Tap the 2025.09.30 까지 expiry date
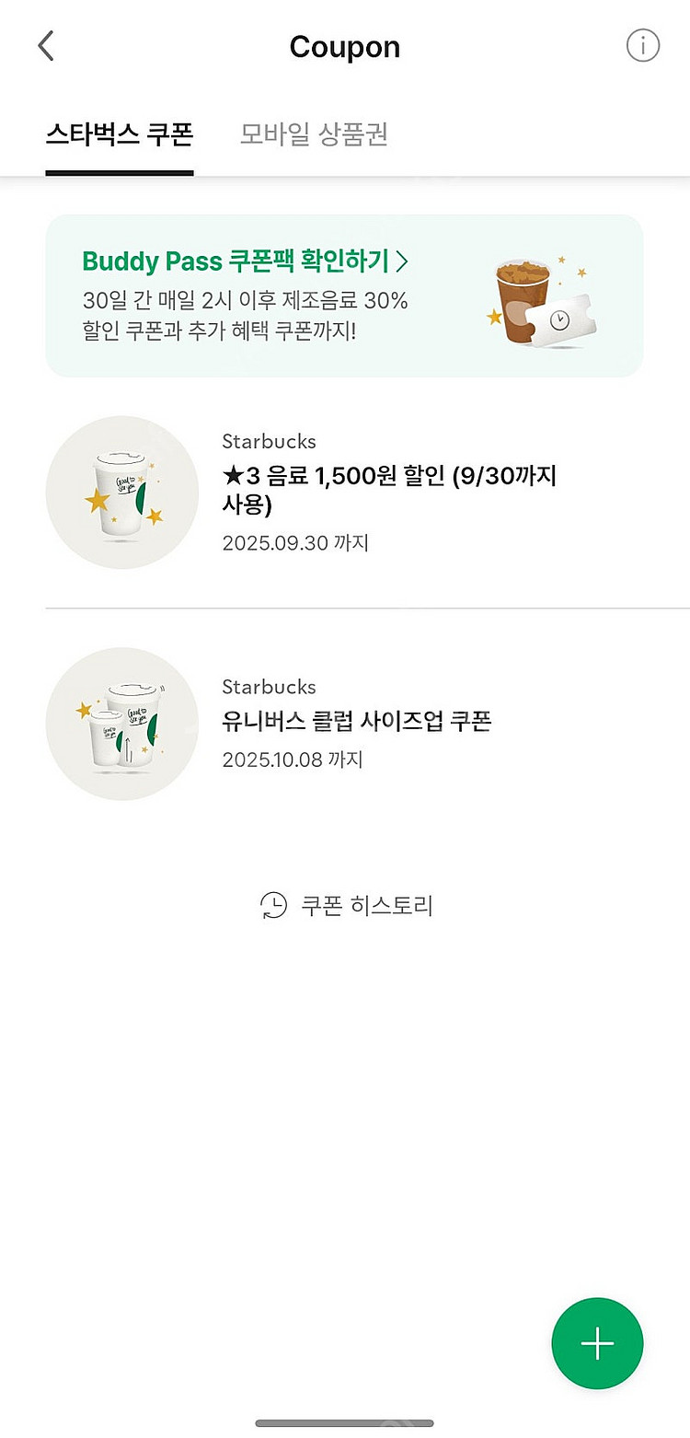 pyautogui.click(x=295, y=543)
